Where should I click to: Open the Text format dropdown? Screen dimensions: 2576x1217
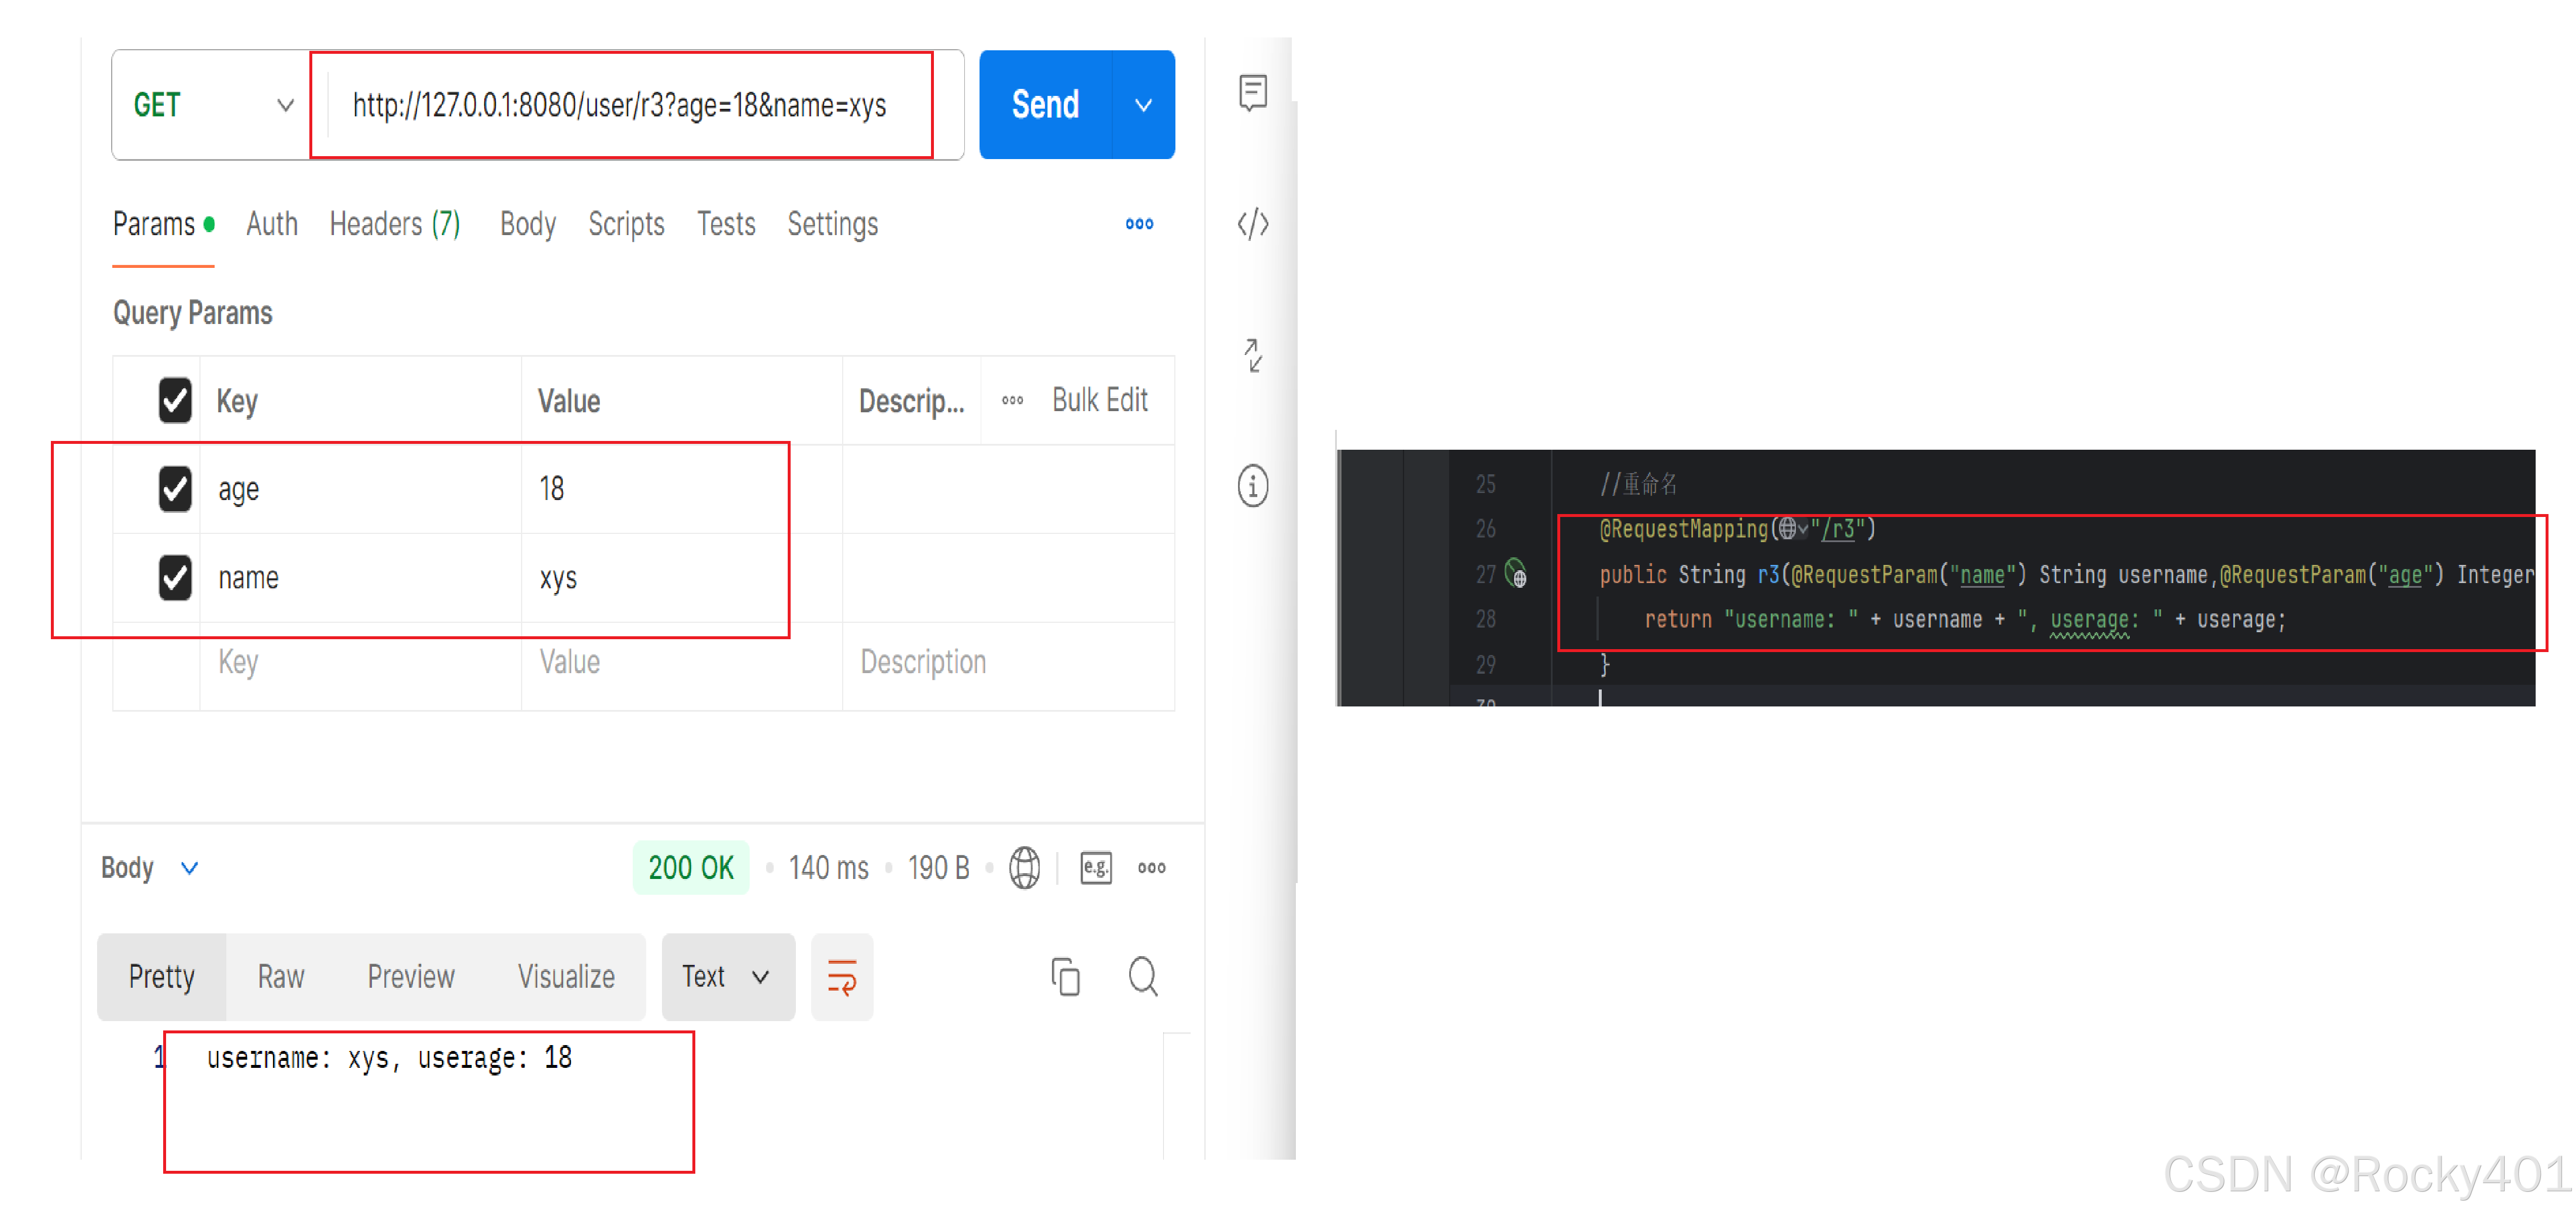click(x=727, y=977)
